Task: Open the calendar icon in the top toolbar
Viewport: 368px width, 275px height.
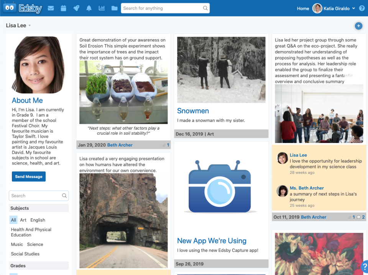Action: (64, 8)
